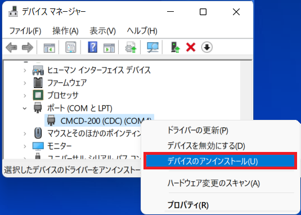Click Scan for hardware changes monitor icon

point(152,47)
